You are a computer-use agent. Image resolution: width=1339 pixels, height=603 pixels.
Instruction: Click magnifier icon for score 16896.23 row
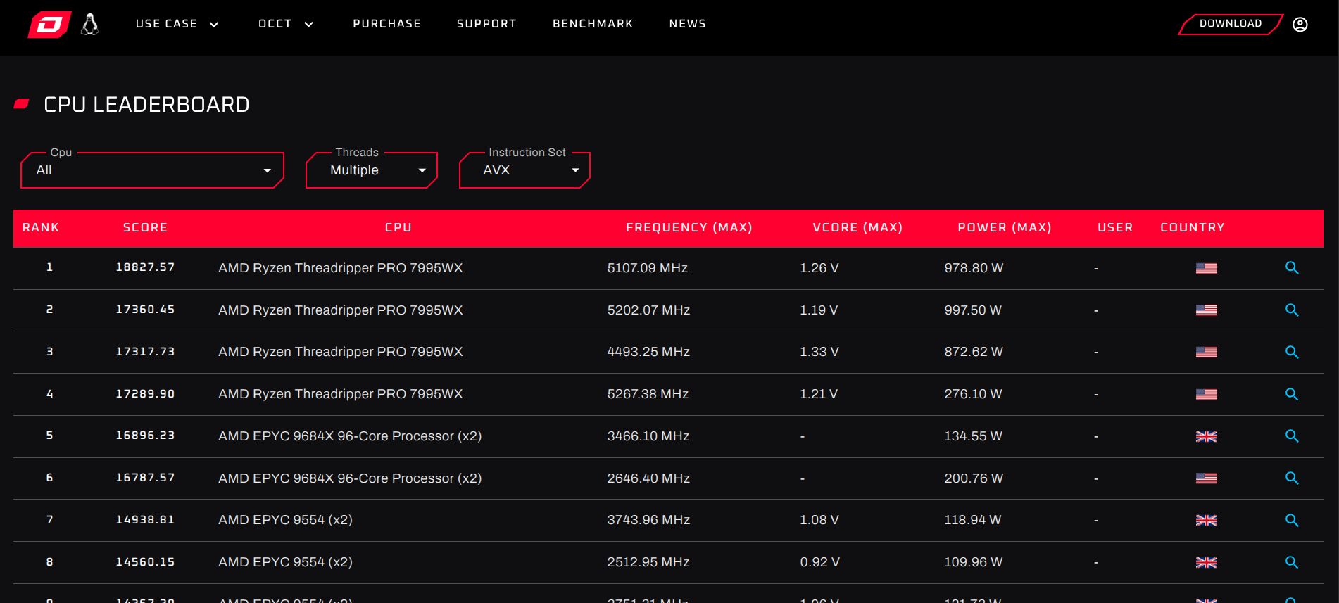click(1291, 436)
